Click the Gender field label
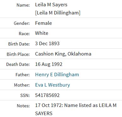Screen dimensions: 122x117 pyautogui.click(x=22, y=23)
